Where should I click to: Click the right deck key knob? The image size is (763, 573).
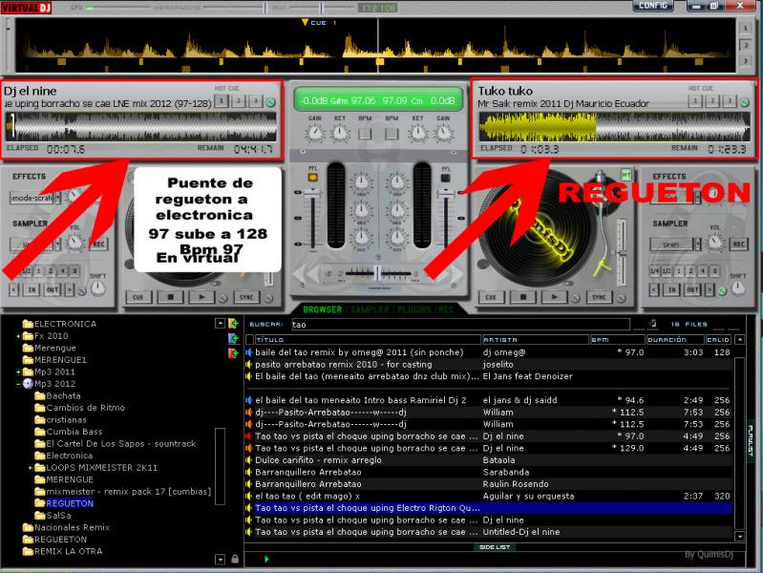417,133
